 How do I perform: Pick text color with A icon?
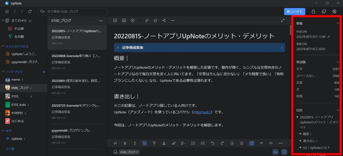click(164, 143)
